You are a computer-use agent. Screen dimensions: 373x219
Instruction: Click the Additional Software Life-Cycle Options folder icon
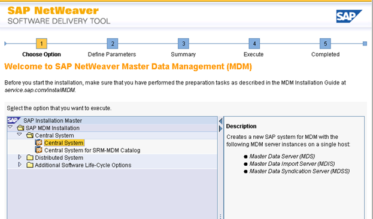(30, 165)
